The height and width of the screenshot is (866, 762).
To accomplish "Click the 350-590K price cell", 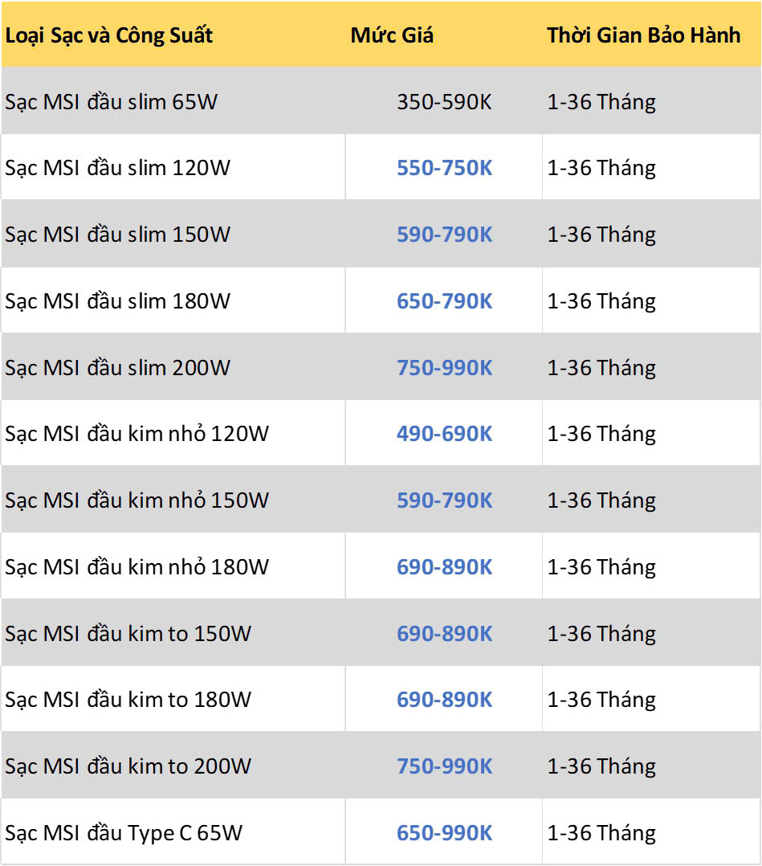I will [444, 102].
